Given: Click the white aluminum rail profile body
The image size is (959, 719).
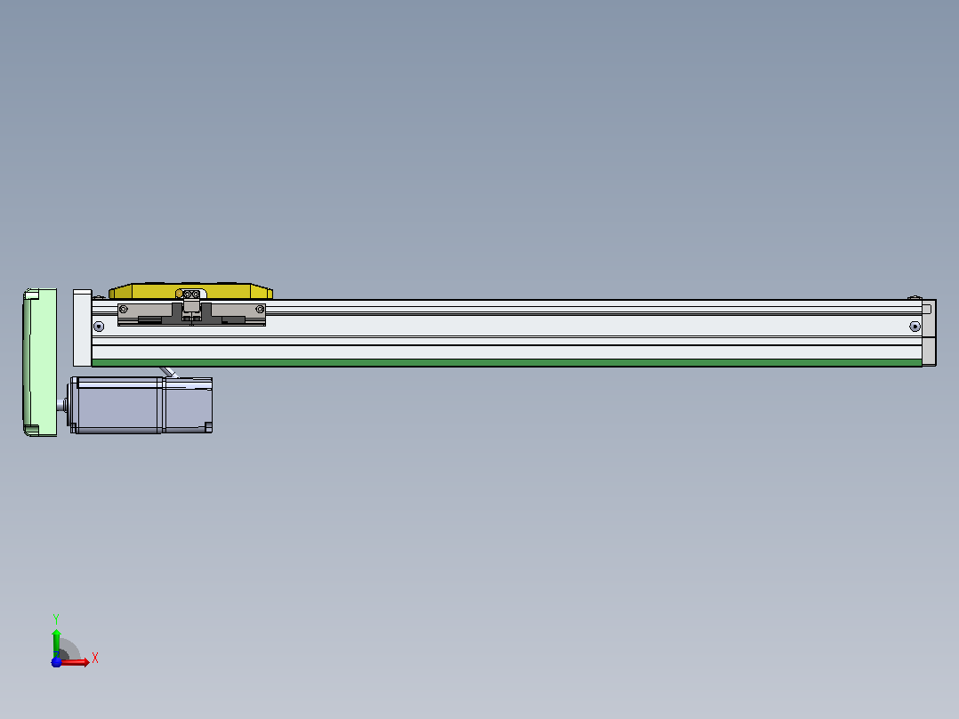Looking at the screenshot, I should coord(506,330).
